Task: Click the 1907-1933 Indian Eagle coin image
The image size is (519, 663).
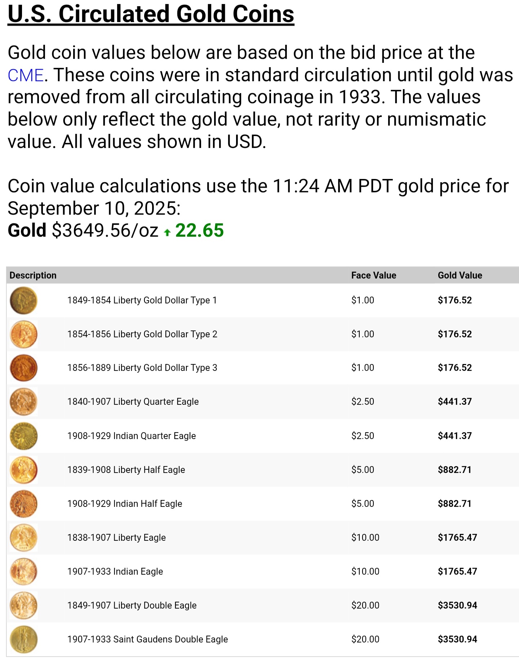Action: [23, 572]
